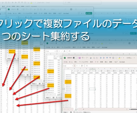
Task: Click account profile icon in F14 workbook title bar
Action: tap(130, 43)
